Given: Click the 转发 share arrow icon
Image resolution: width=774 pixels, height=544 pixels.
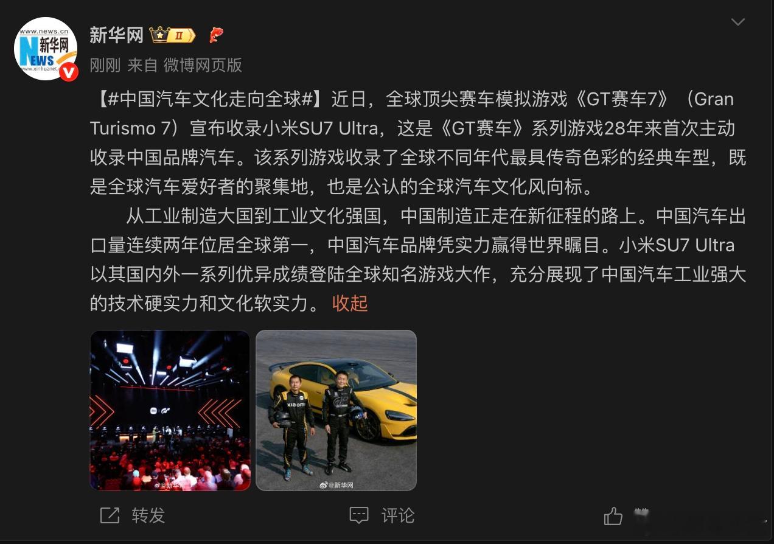Looking at the screenshot, I should (x=110, y=515).
